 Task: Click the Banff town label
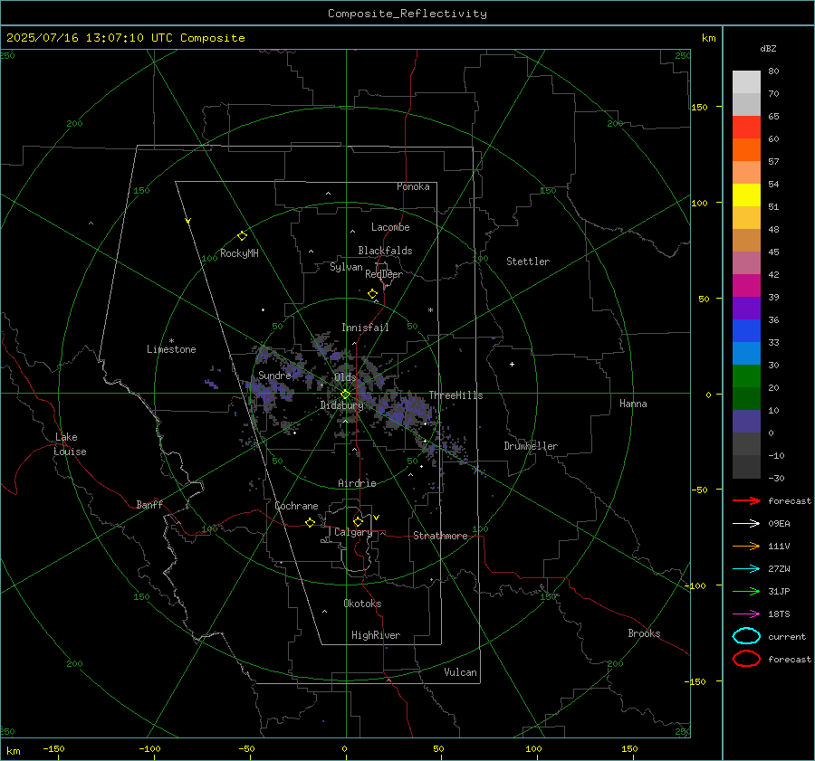[x=149, y=504]
